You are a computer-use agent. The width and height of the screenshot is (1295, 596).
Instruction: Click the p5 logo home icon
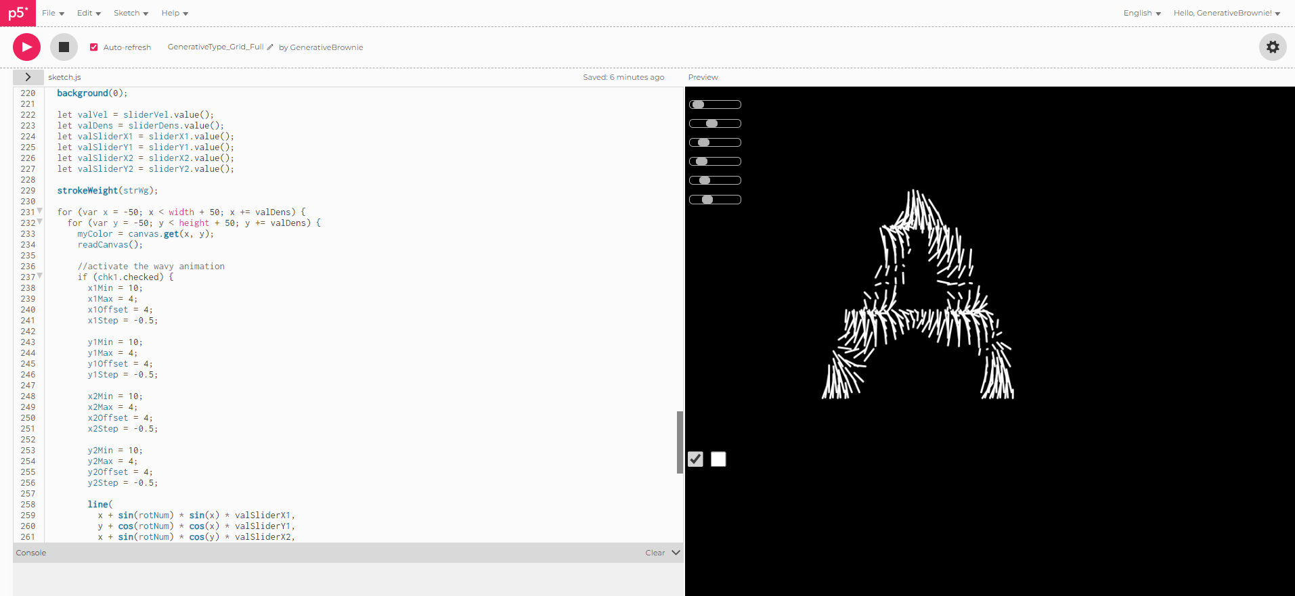[18, 13]
